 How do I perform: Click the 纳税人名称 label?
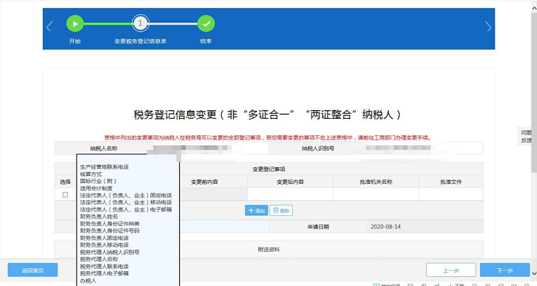(x=104, y=149)
